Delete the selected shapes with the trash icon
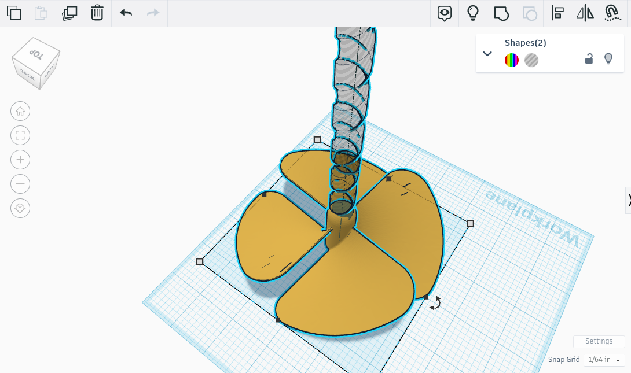 [x=97, y=13]
